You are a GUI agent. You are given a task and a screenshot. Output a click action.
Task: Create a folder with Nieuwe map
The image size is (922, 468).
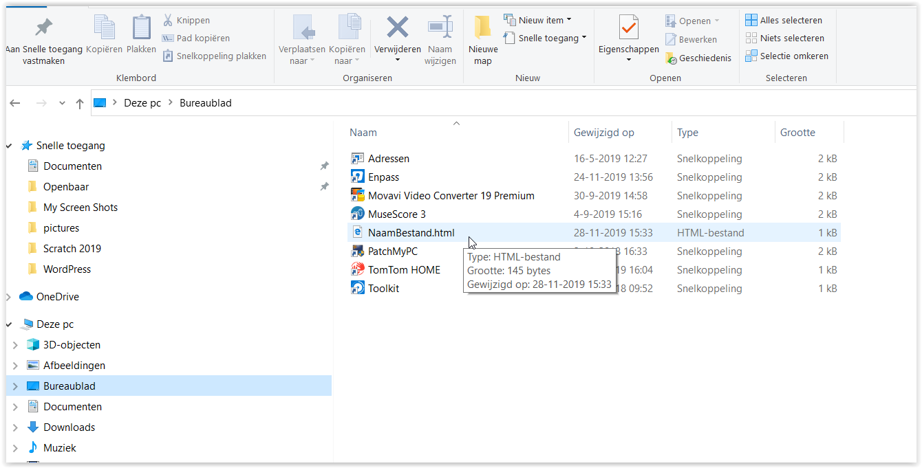click(483, 41)
